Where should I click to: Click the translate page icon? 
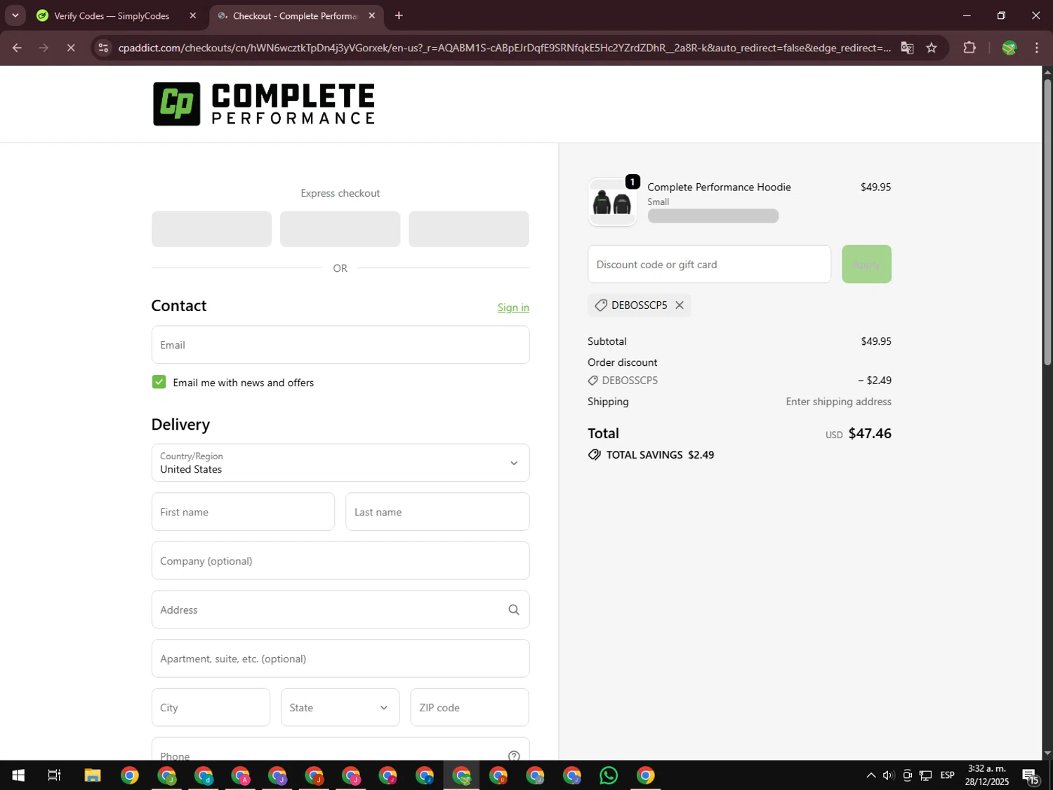pyautogui.click(x=907, y=48)
